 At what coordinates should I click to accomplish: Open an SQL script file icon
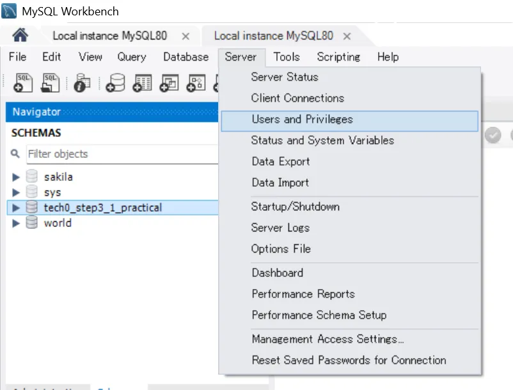(50, 82)
